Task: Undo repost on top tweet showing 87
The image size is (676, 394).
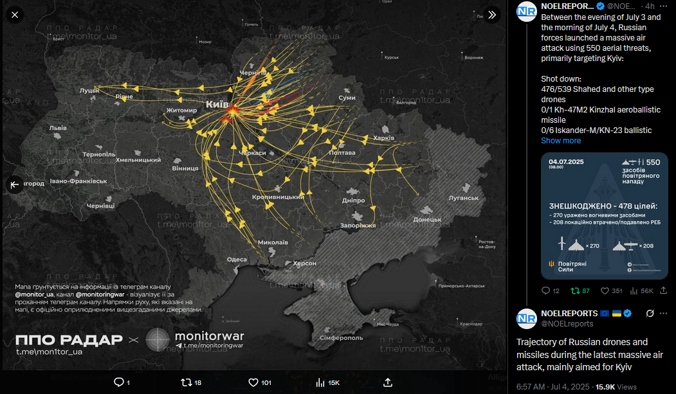Action: (x=580, y=291)
